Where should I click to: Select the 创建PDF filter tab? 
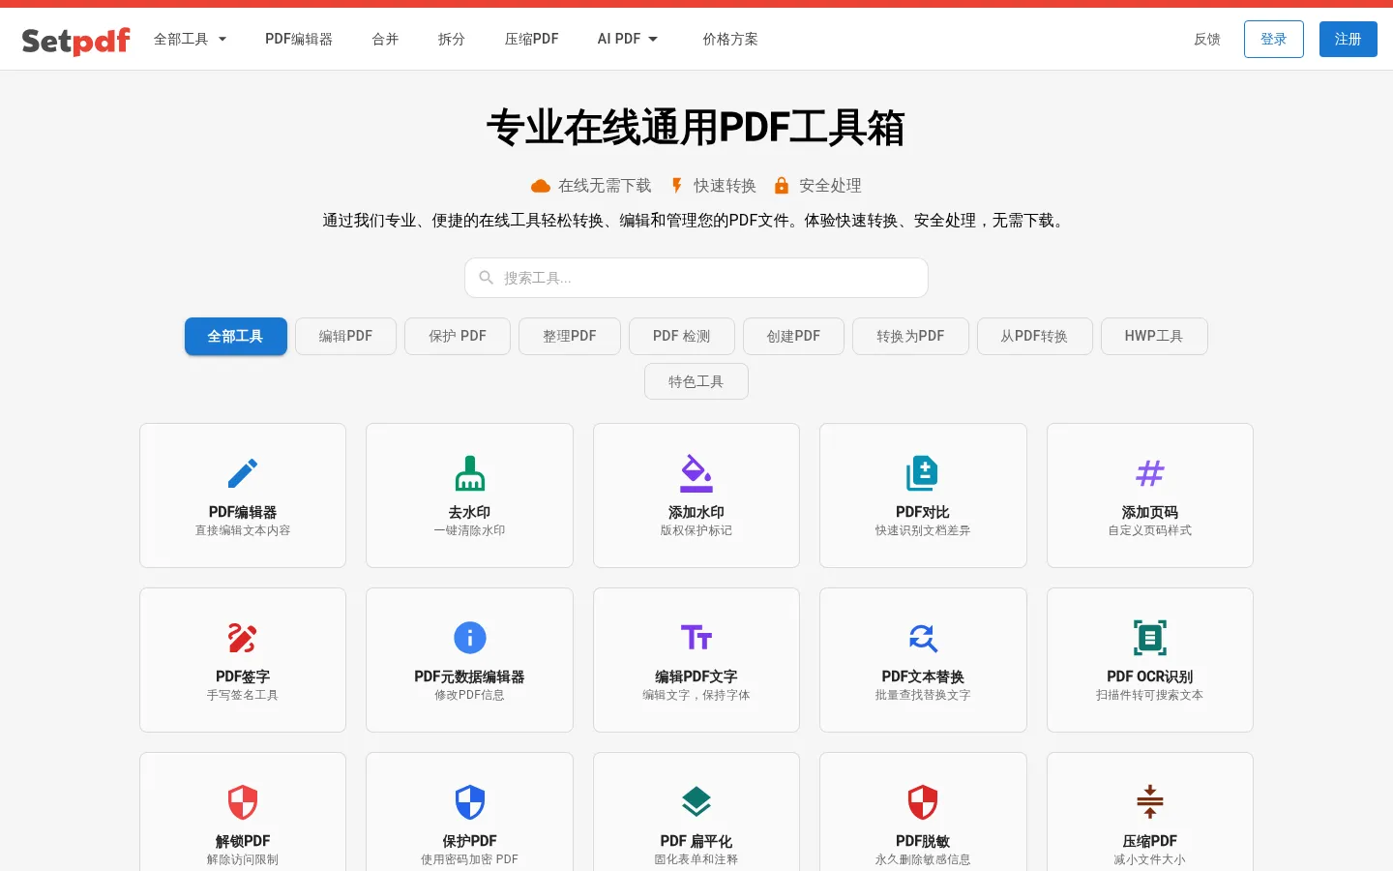tap(793, 337)
